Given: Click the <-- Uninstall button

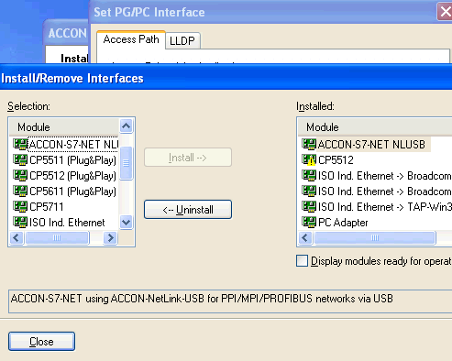Looking at the screenshot, I should [188, 210].
